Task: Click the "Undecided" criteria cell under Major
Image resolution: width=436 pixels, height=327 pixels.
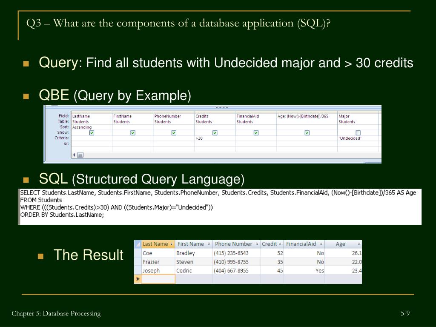Action: pos(357,138)
